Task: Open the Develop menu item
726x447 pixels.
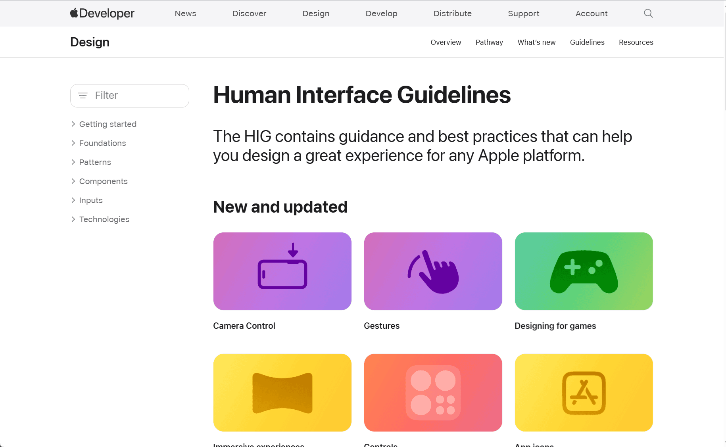Action: pos(381,13)
